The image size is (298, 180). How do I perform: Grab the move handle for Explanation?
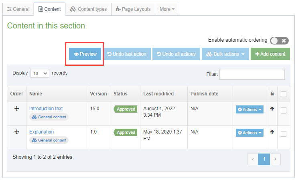[17, 132]
